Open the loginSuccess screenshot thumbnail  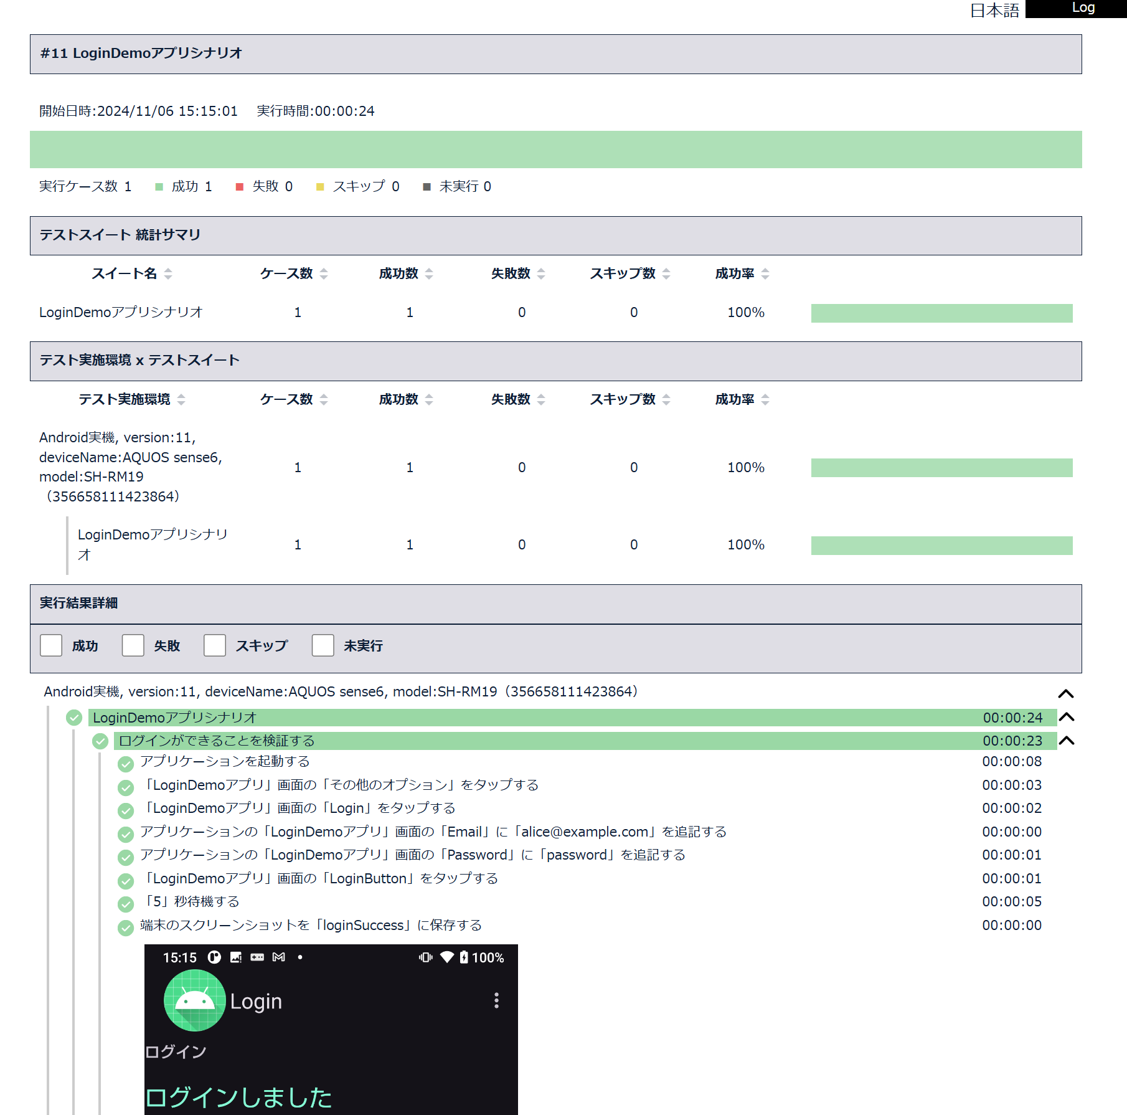[331, 1029]
